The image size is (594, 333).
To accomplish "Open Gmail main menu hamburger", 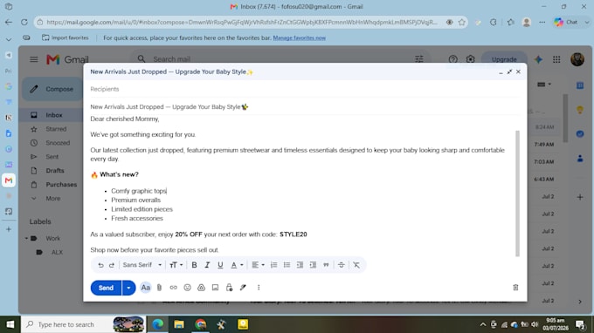I will pyautogui.click(x=34, y=59).
